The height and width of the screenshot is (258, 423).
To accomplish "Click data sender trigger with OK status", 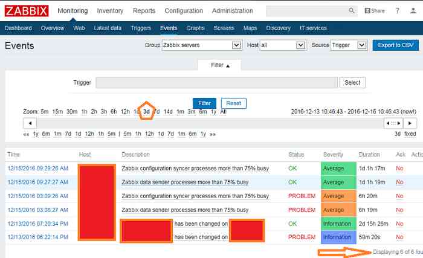I will click(185, 182).
